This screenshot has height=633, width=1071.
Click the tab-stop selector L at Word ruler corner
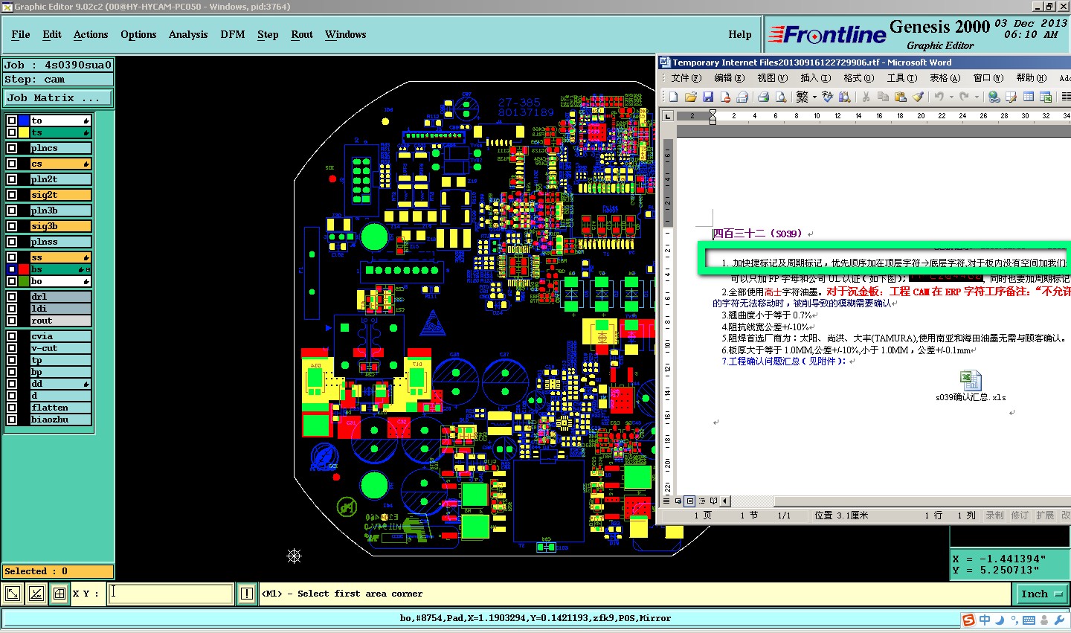pos(668,116)
